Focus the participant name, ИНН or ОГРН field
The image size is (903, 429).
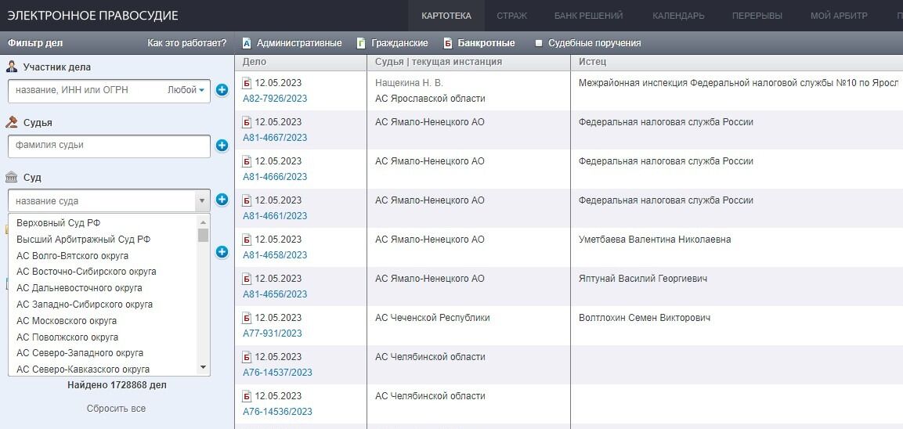tap(88, 90)
